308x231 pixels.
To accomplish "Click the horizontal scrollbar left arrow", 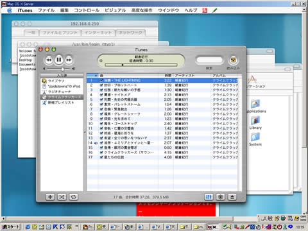I will point(3,219).
